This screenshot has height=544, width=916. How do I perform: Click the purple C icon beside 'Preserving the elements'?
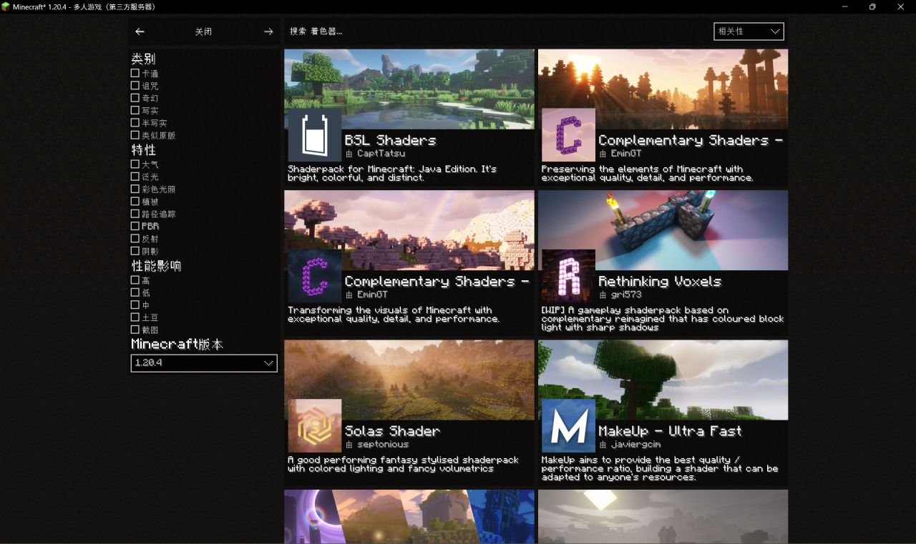tap(568, 135)
